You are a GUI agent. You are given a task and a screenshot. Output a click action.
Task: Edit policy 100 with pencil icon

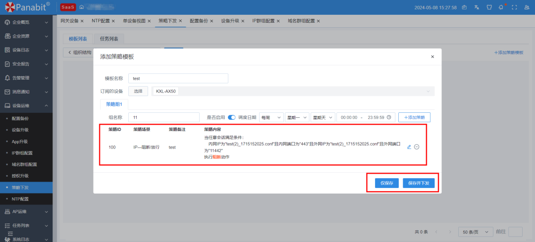409,147
